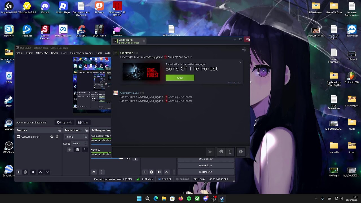Open Spotify from the taskbar

tap(189, 198)
